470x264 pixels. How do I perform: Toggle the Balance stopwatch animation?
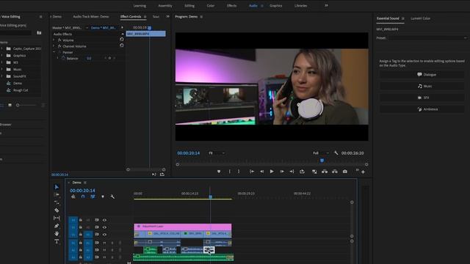[x=64, y=59]
